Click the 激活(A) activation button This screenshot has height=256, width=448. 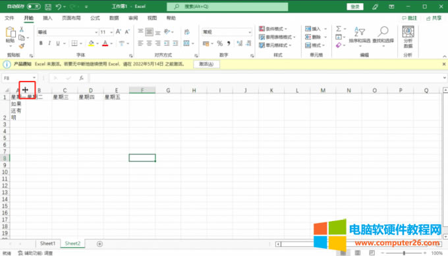click(206, 64)
